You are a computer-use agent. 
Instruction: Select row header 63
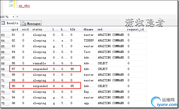click(5, 35)
